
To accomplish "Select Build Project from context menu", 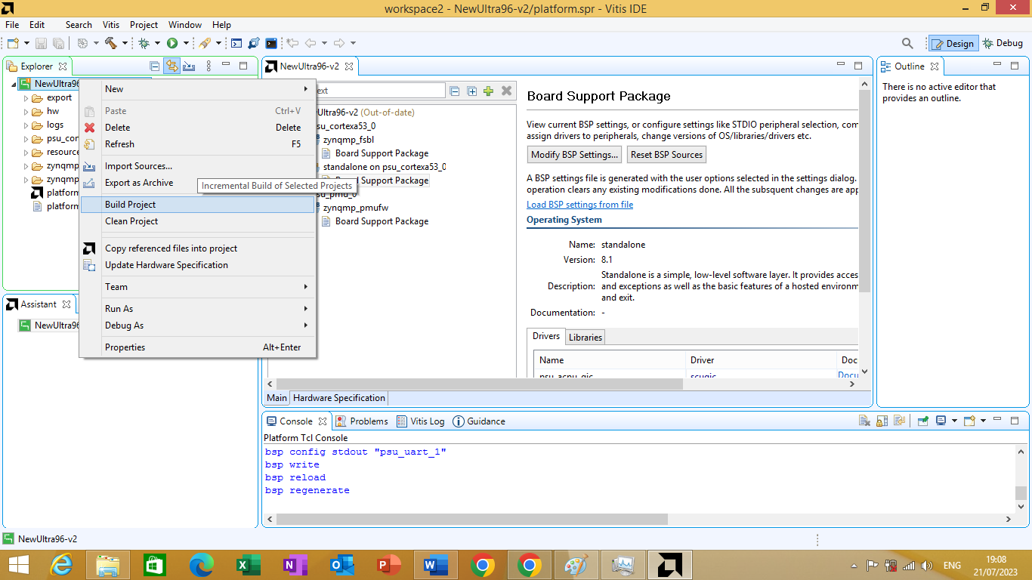I will (197, 205).
